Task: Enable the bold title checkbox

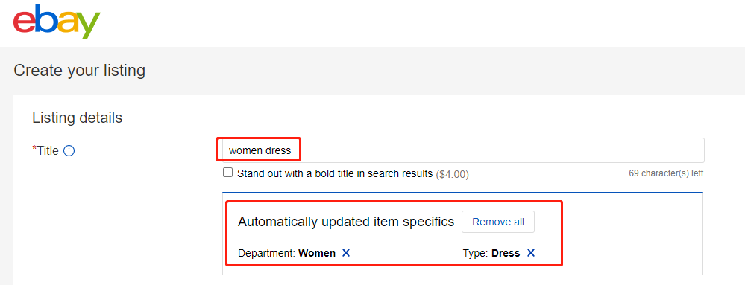Action: (x=228, y=173)
